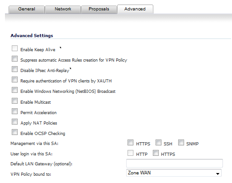Click tooltip marker beside Enable Keep Alive

(x=60, y=48)
